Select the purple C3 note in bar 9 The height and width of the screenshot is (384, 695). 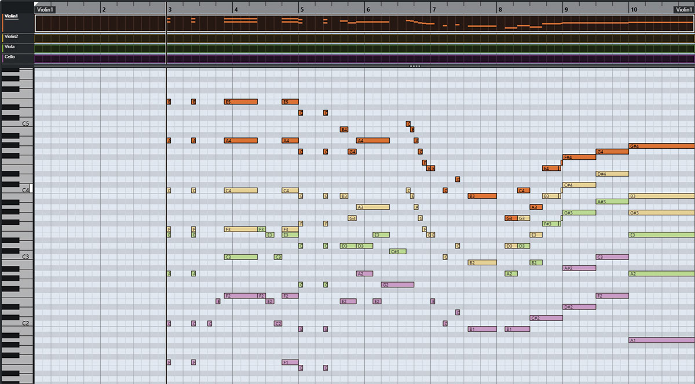tap(612, 257)
